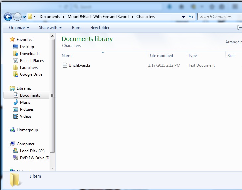The width and height of the screenshot is (242, 190).
Task: Click navigation pane scroll down arrow
Action: (52, 168)
